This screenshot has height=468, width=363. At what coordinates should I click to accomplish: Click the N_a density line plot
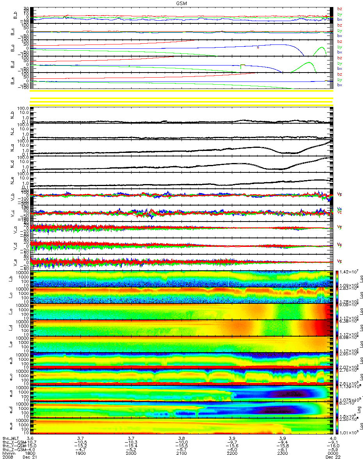[181, 148]
